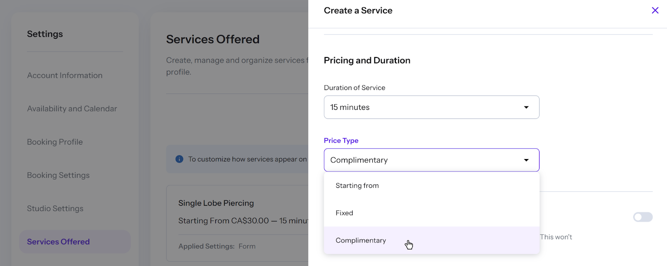Image resolution: width=667 pixels, height=266 pixels.
Task: Click the Pricing and Duration heading
Action: [x=367, y=60]
